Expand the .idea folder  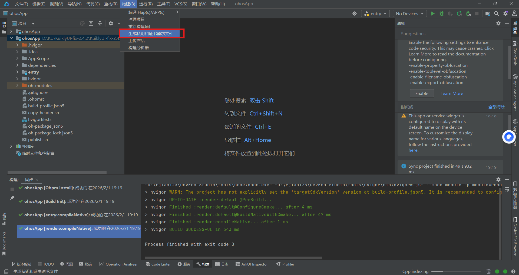pos(17,52)
